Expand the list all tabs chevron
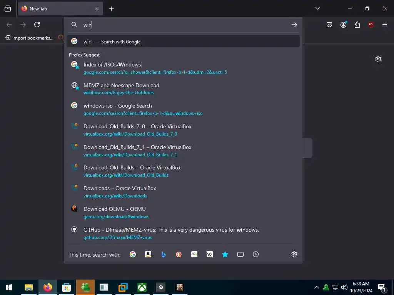 click(317, 8)
